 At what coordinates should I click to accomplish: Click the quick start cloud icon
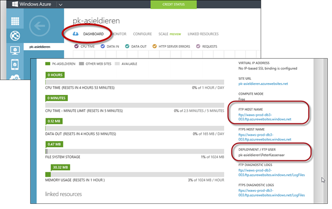(75, 34)
